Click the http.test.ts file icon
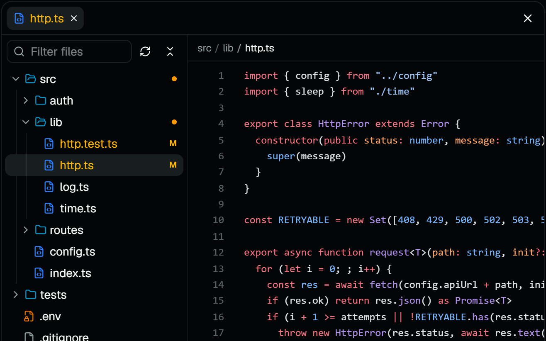546x341 pixels. (x=49, y=144)
